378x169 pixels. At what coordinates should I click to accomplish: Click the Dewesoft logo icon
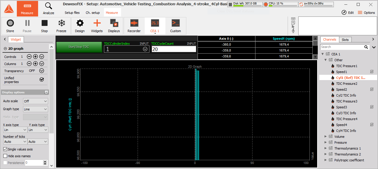coord(8,8)
